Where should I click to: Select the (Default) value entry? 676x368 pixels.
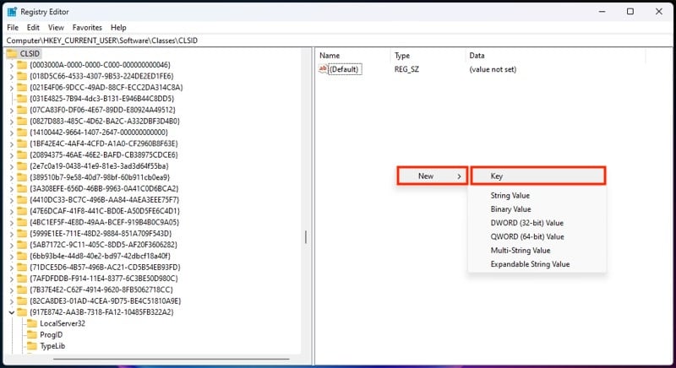pyautogui.click(x=344, y=69)
